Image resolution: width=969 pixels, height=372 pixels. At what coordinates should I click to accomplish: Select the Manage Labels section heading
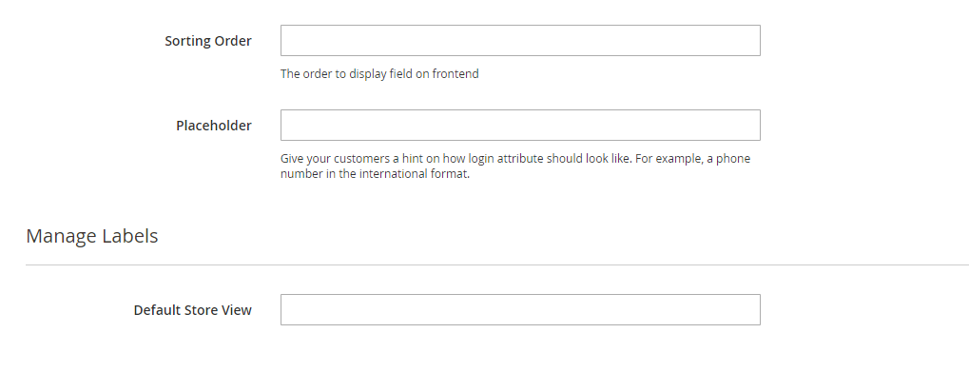pyautogui.click(x=92, y=236)
